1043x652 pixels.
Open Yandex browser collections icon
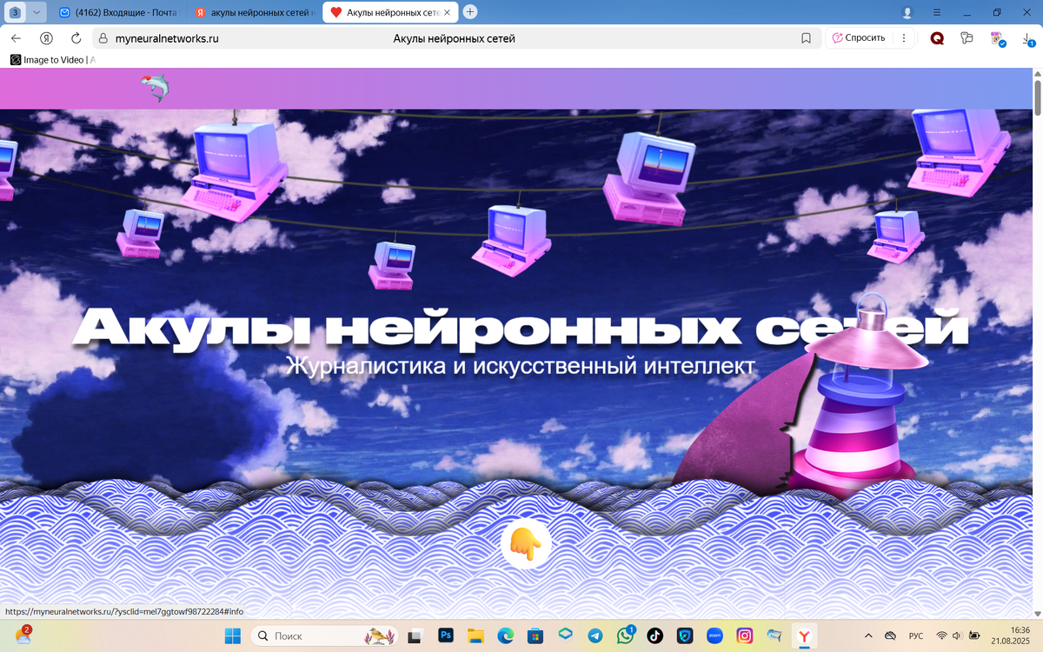point(967,37)
